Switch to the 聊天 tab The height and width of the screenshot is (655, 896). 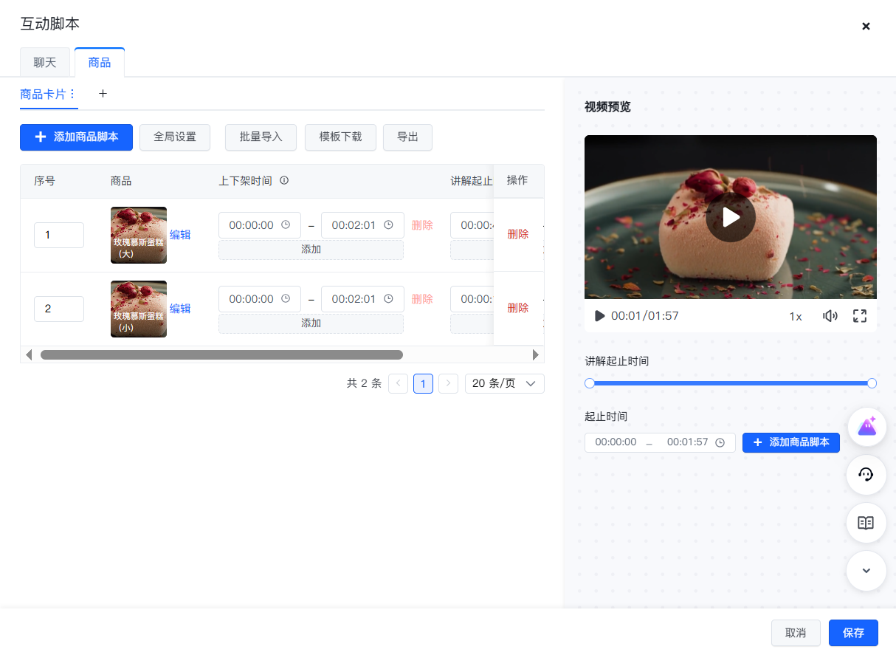(x=45, y=63)
